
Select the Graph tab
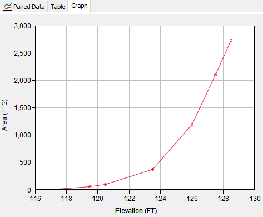pyautogui.click(x=80, y=6)
